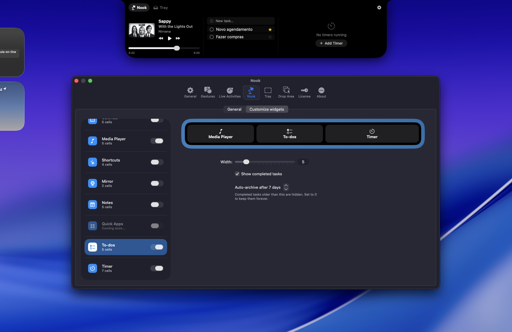The height and width of the screenshot is (332, 512).
Task: Switch to the Tray tab in the notch panel
Action: tap(161, 7)
